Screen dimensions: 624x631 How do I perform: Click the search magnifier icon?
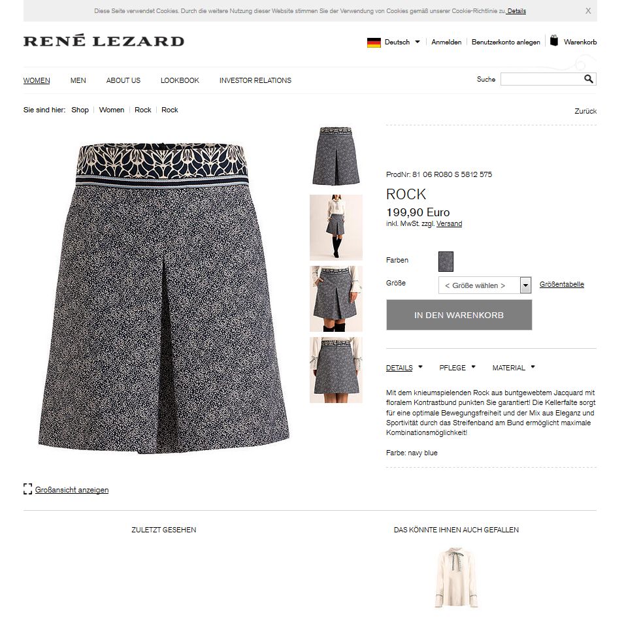589,79
